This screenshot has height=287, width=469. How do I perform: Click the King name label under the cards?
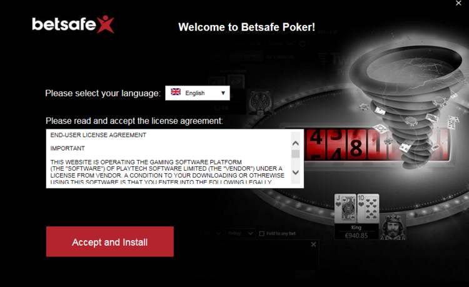(x=356, y=227)
